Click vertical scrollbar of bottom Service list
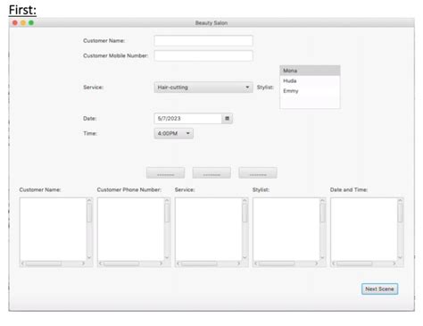The image size is (423, 326). click(245, 229)
